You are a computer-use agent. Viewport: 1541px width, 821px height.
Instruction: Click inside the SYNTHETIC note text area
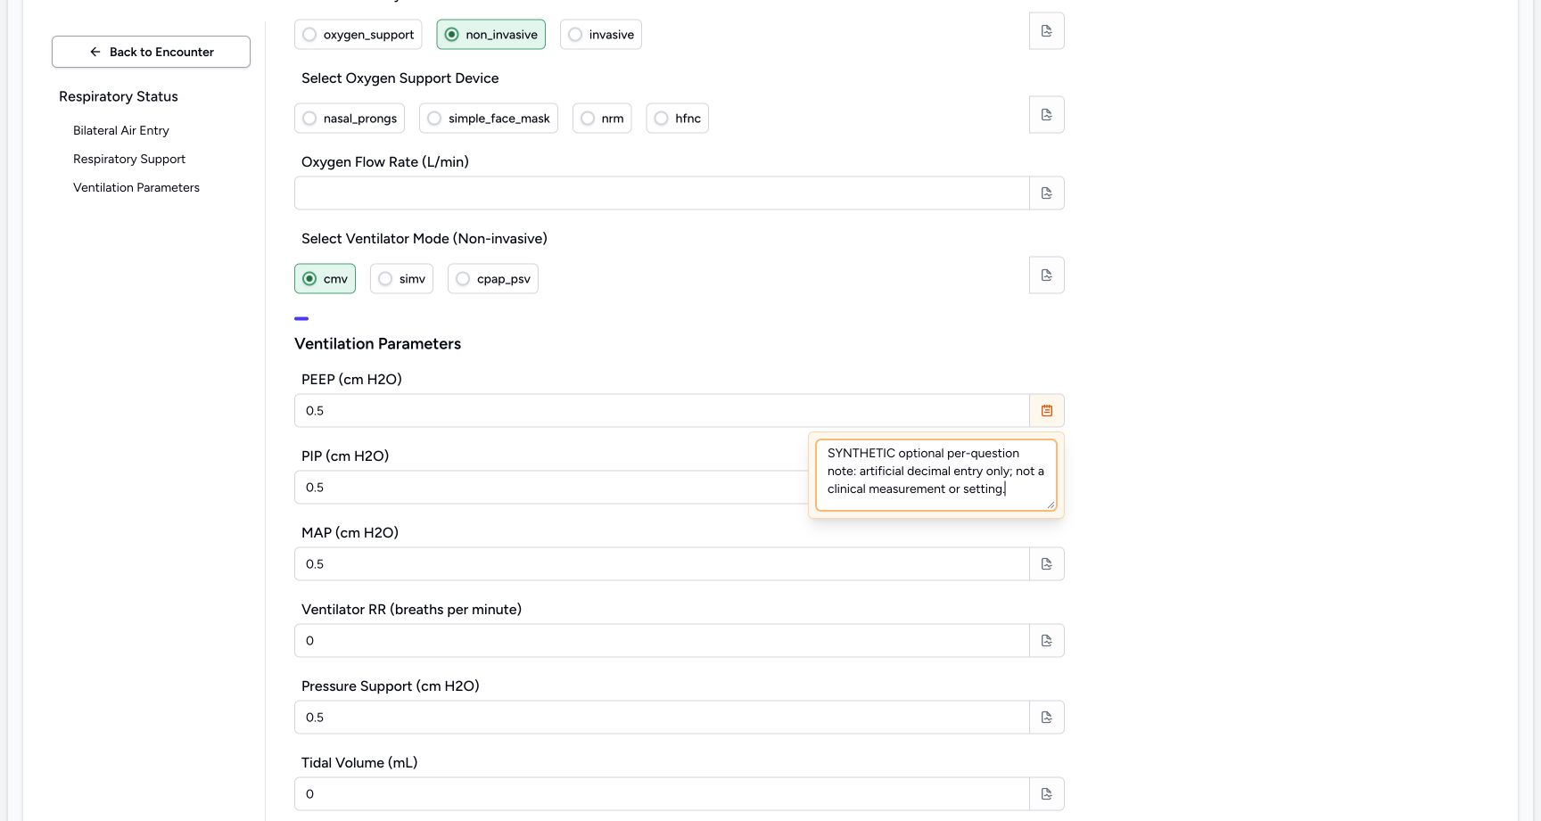[x=935, y=475]
